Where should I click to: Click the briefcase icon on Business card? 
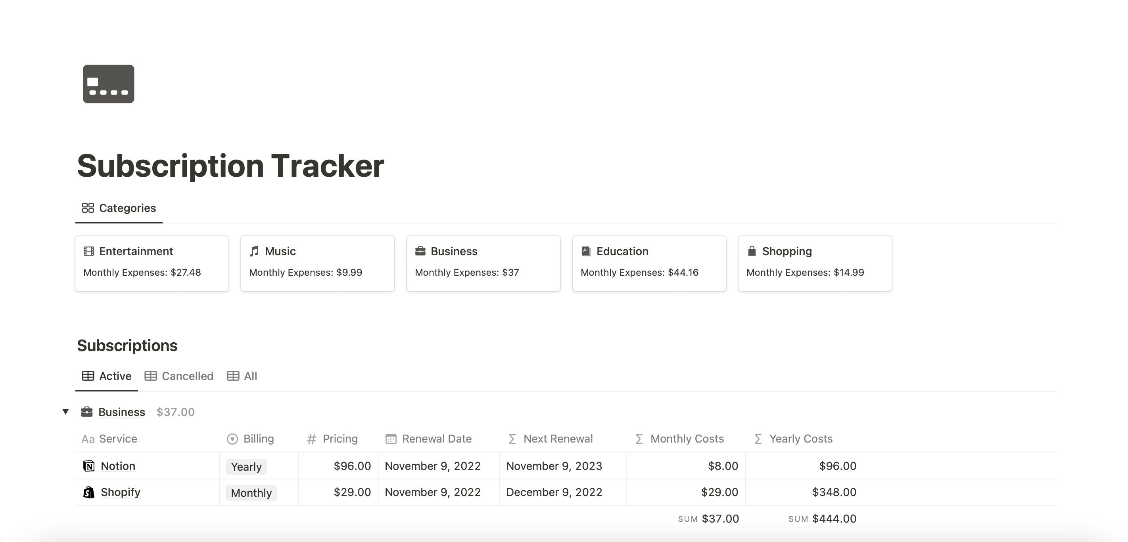(x=420, y=251)
